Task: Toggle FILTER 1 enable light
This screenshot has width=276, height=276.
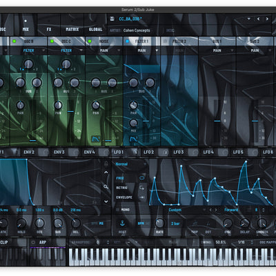Action: [x=128, y=41]
